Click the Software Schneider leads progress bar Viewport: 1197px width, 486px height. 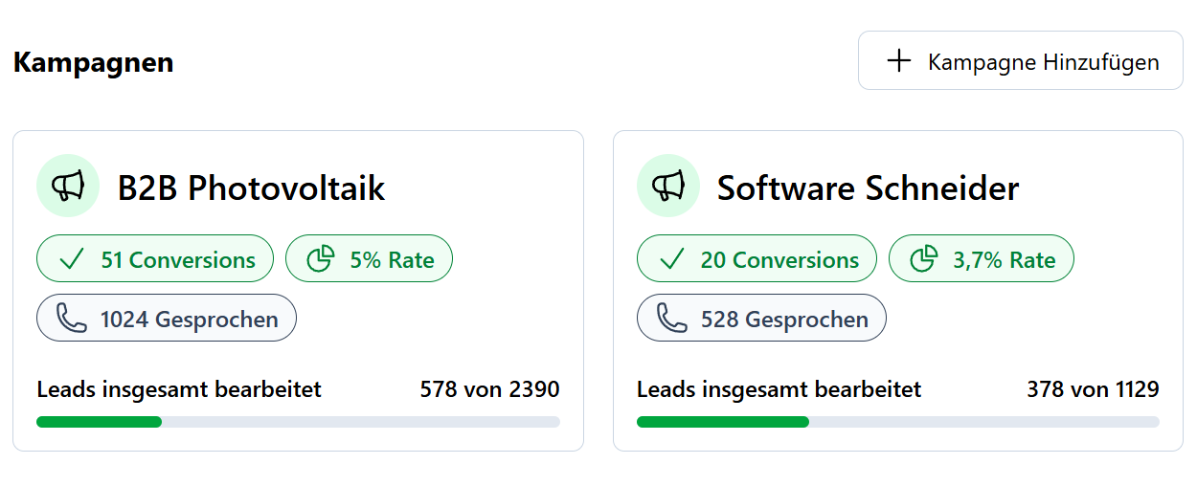(898, 422)
